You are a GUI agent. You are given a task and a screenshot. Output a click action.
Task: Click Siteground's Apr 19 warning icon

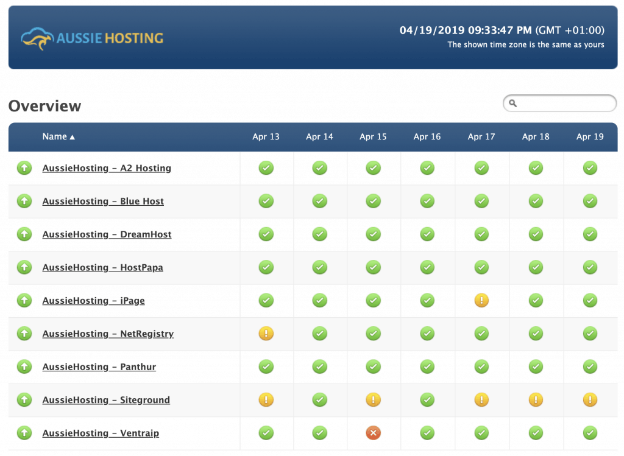point(590,400)
